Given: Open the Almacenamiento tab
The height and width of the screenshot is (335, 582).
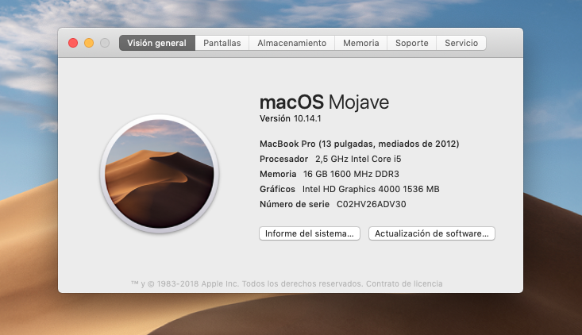Looking at the screenshot, I should (291, 43).
